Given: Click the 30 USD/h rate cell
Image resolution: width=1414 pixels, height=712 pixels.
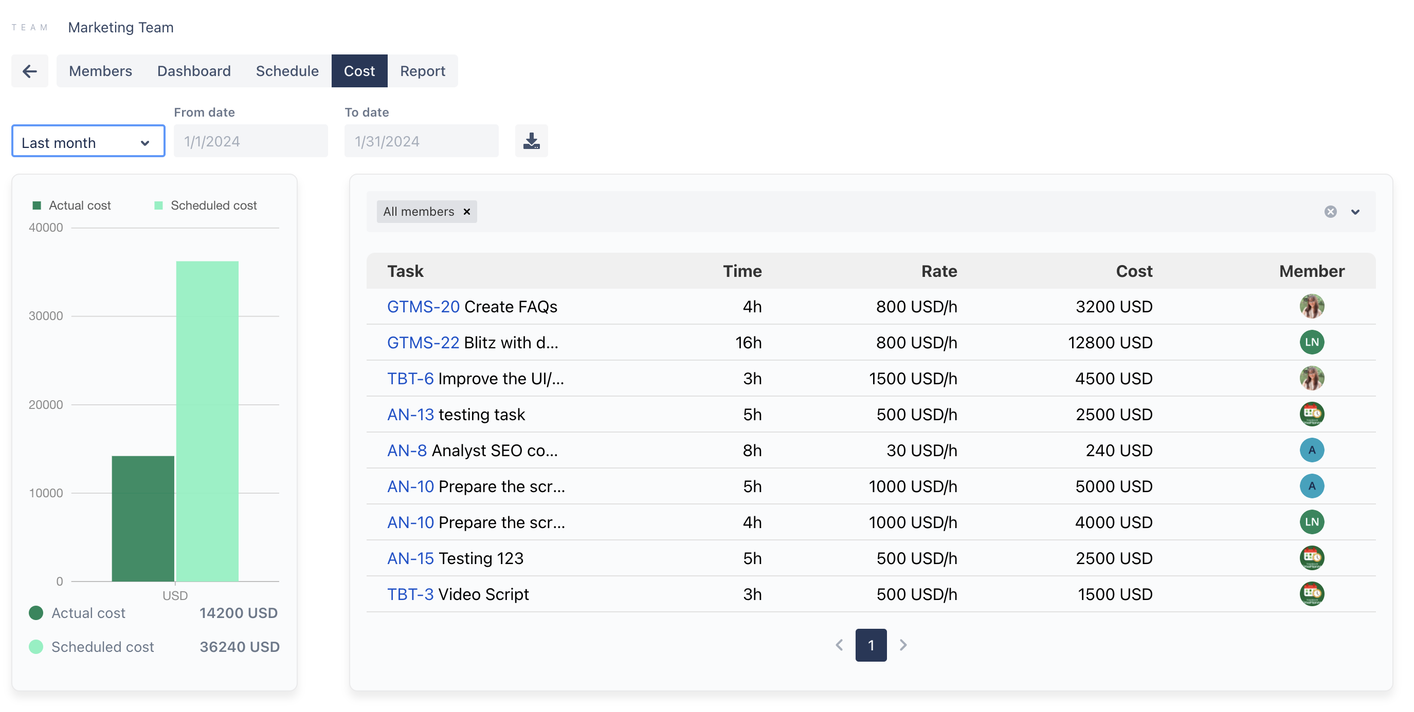Looking at the screenshot, I should (921, 451).
